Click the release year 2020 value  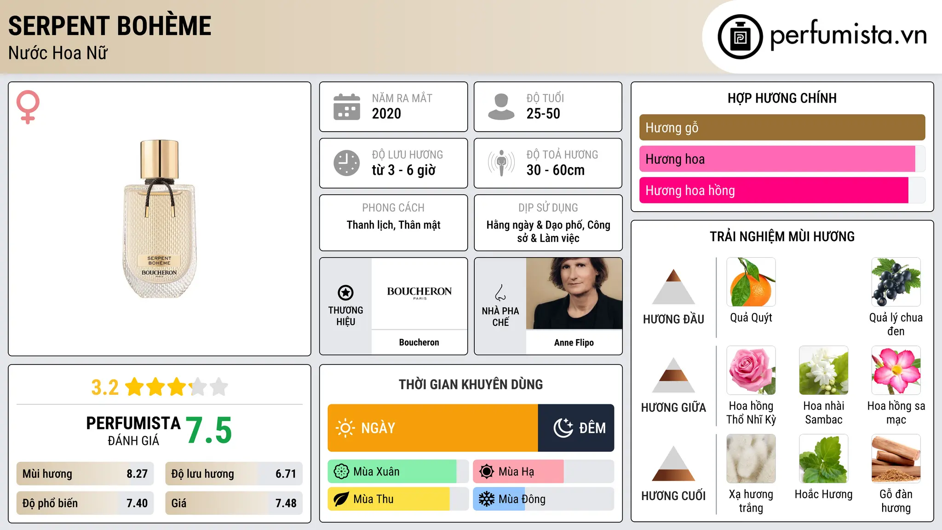[x=386, y=114]
